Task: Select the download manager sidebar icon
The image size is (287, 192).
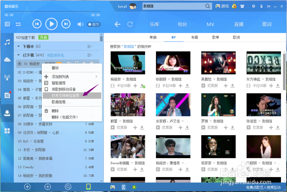Action: [x=7, y=113]
